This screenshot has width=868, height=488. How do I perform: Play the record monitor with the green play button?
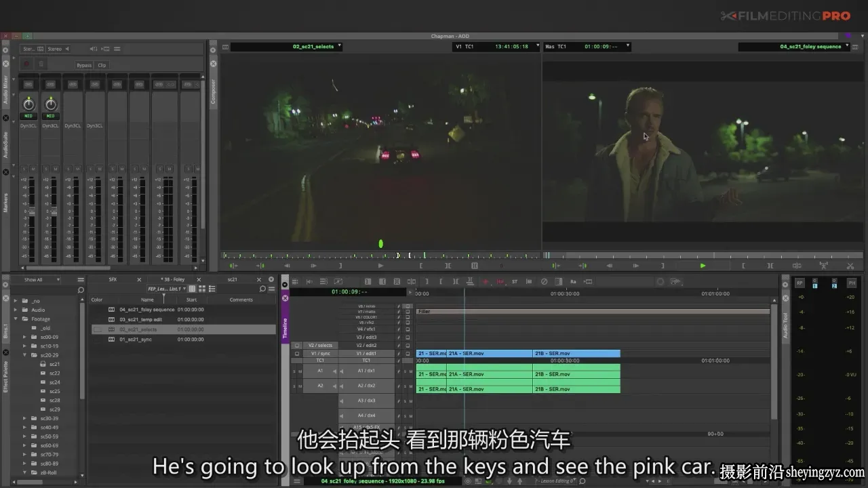coord(703,266)
